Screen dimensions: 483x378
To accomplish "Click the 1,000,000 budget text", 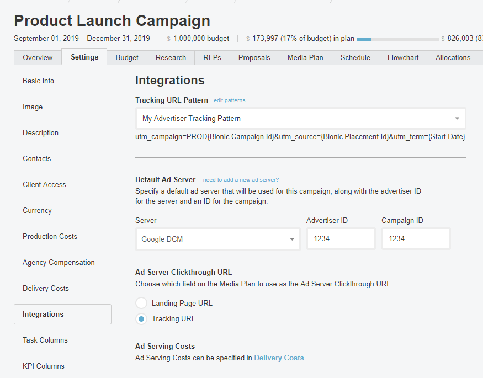I will [x=201, y=39].
